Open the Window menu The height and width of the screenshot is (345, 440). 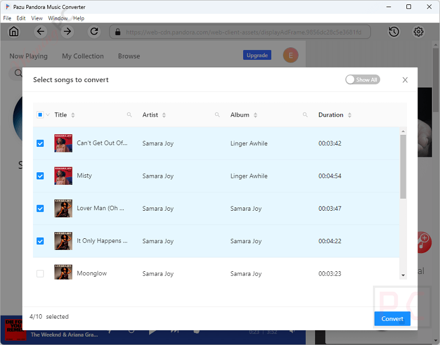click(x=58, y=18)
